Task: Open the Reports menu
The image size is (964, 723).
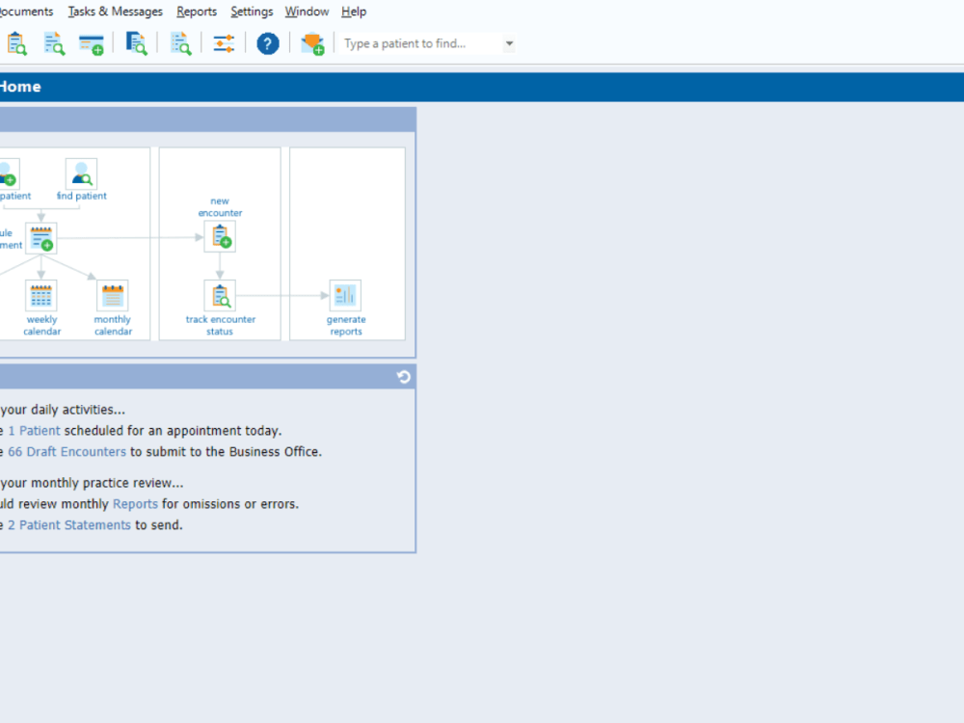Action: [197, 12]
